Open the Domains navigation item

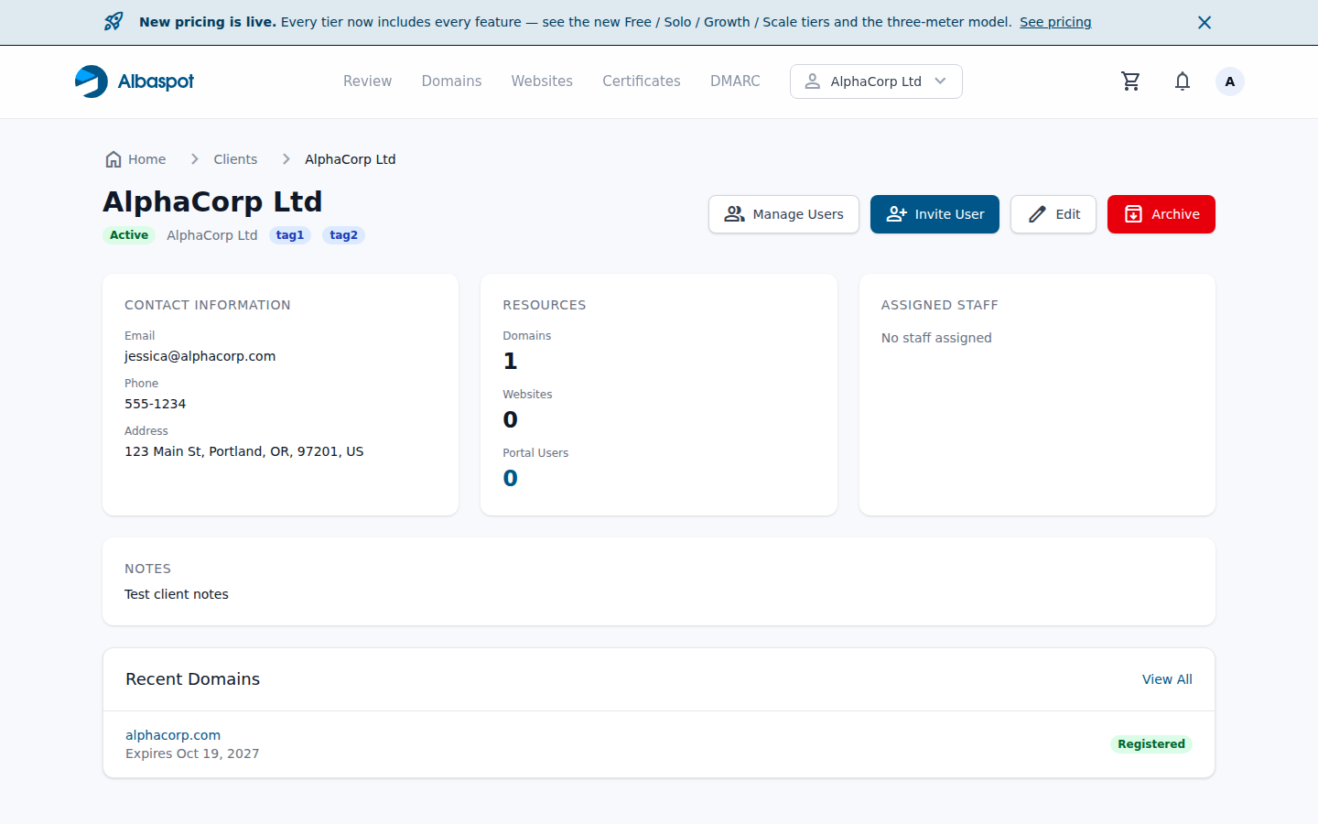451,81
